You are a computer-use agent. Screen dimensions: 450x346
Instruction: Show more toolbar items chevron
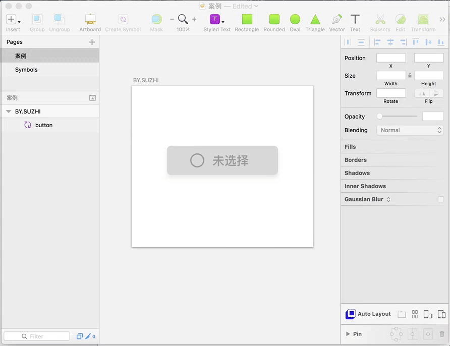pyautogui.click(x=442, y=19)
